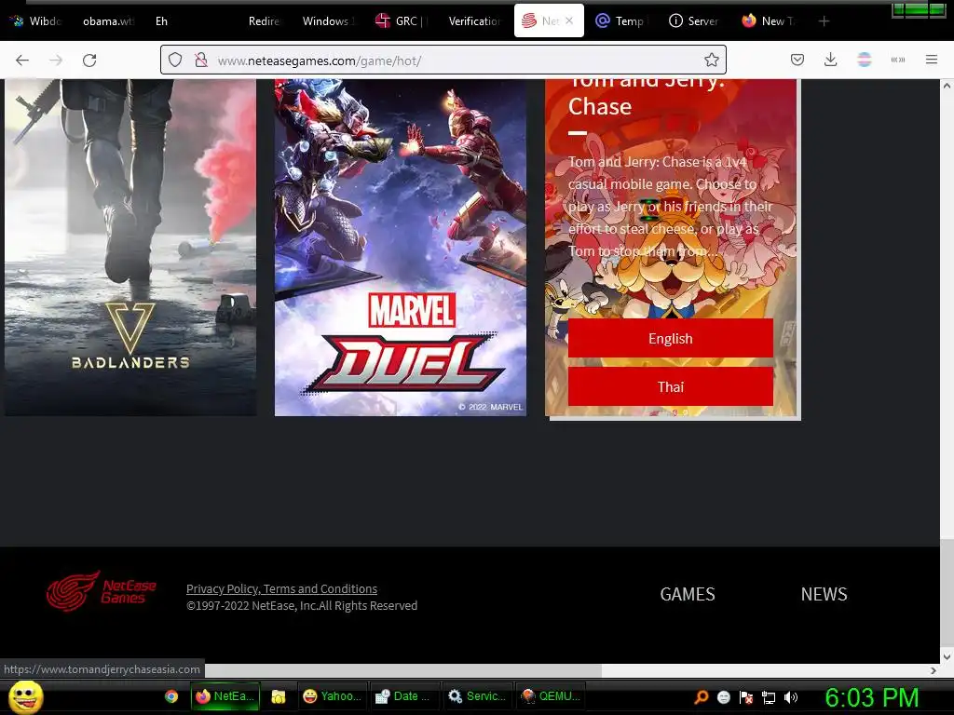Open the tracking protection shield icon
The height and width of the screenshot is (715, 954).
click(x=175, y=60)
